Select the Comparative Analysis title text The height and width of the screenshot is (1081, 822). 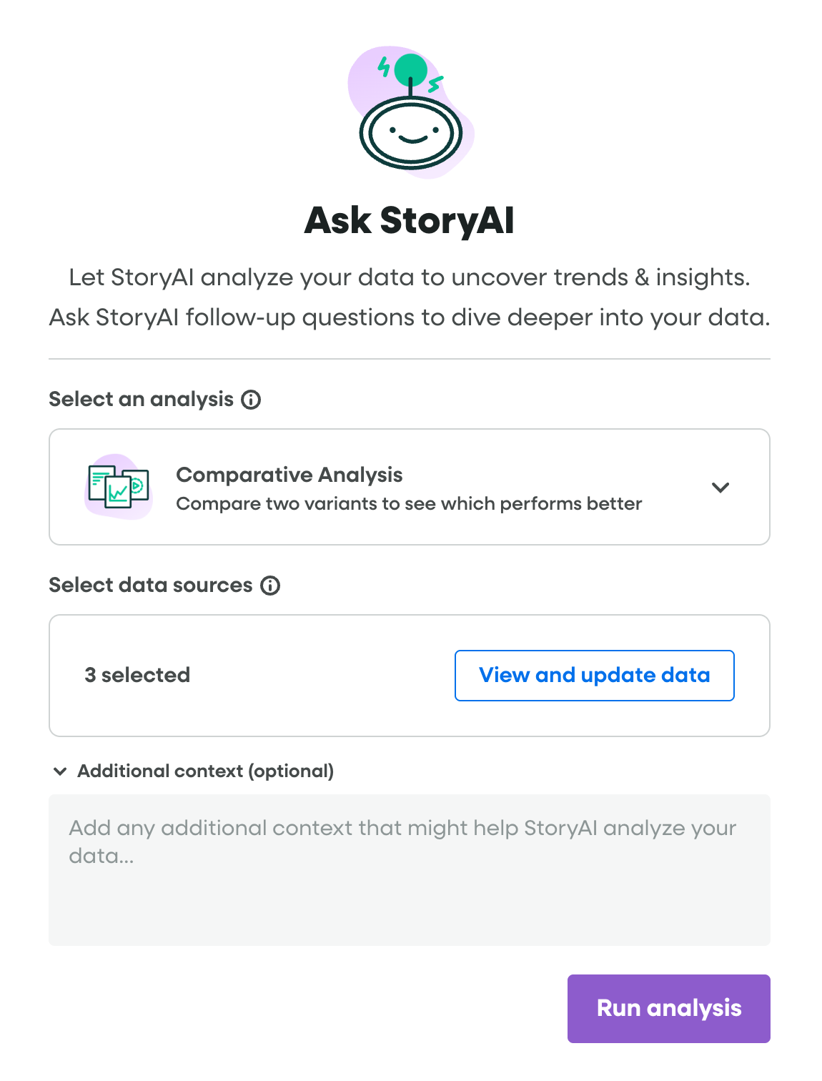289,475
